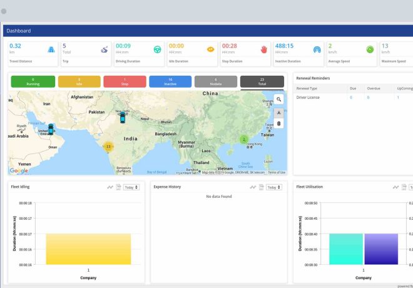Click the yellow Fleet Idling bar
The image size is (413, 288).
pos(88,249)
